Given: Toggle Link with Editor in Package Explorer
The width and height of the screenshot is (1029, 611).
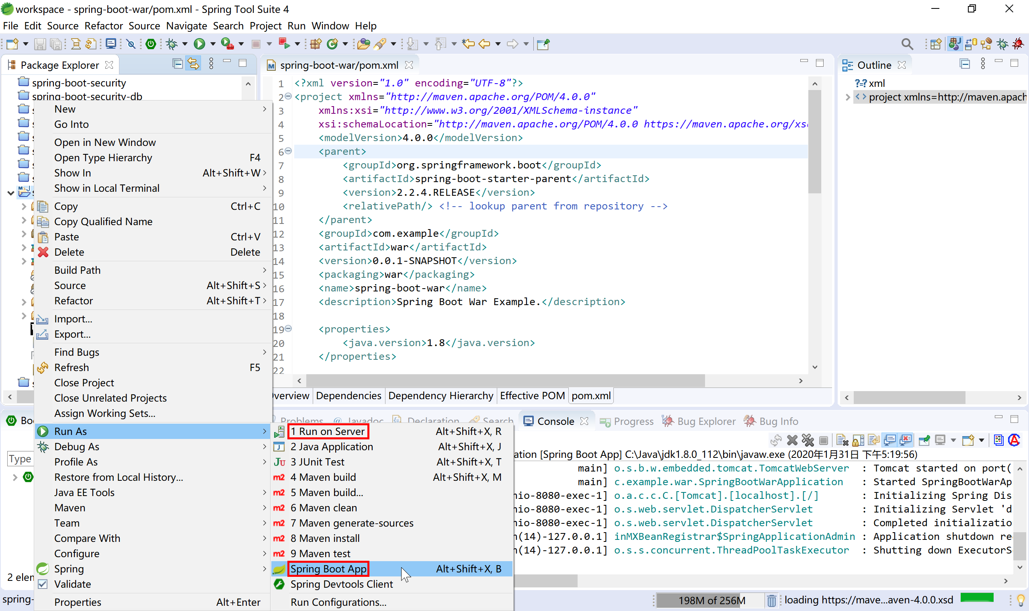Looking at the screenshot, I should (193, 64).
